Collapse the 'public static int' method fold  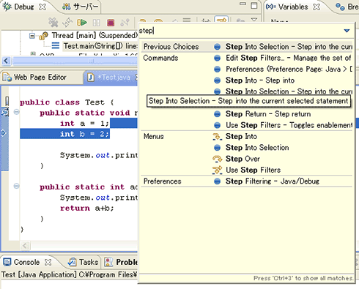click(16, 187)
